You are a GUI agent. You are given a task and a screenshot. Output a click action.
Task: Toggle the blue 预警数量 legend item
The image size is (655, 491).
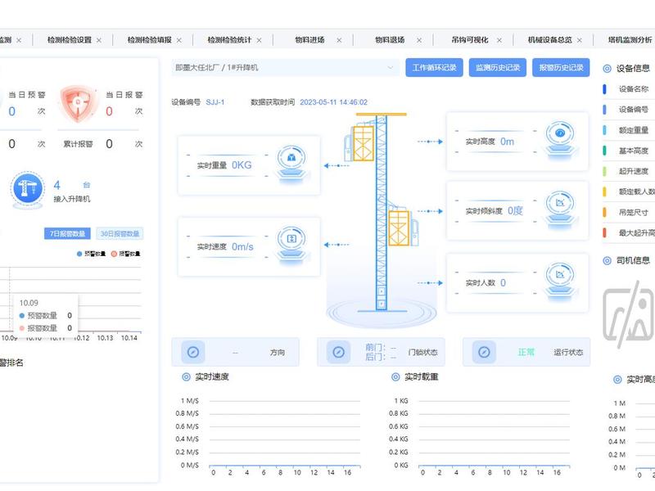pos(91,254)
